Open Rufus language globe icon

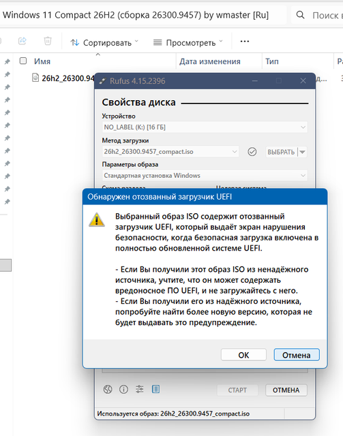coord(108,389)
